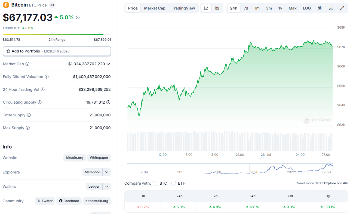Click the 1y 130.1% change cell

[x=328, y=207]
